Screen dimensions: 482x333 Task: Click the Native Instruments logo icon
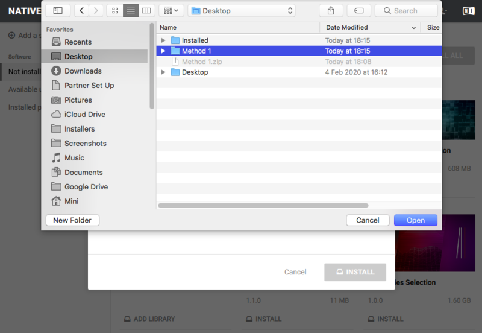pyautogui.click(x=469, y=11)
